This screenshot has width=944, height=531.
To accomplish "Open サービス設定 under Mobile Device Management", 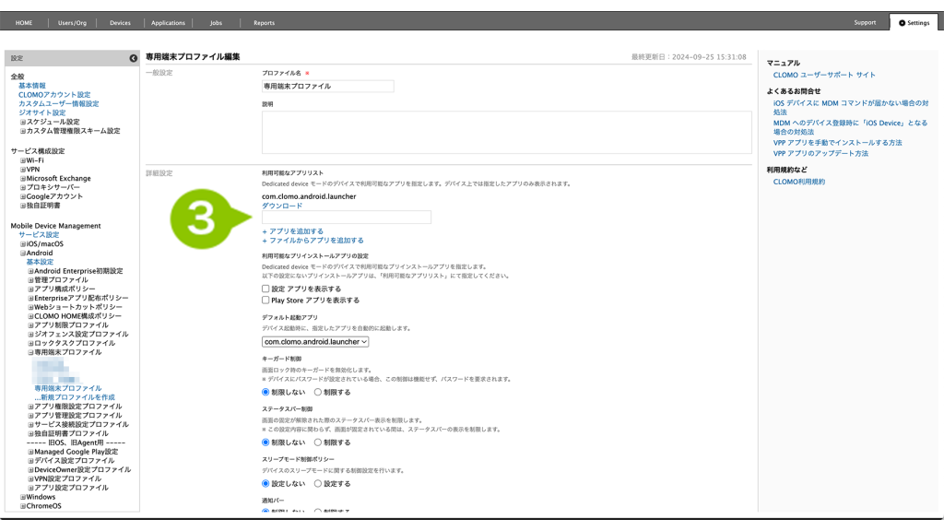I will 39,235.
